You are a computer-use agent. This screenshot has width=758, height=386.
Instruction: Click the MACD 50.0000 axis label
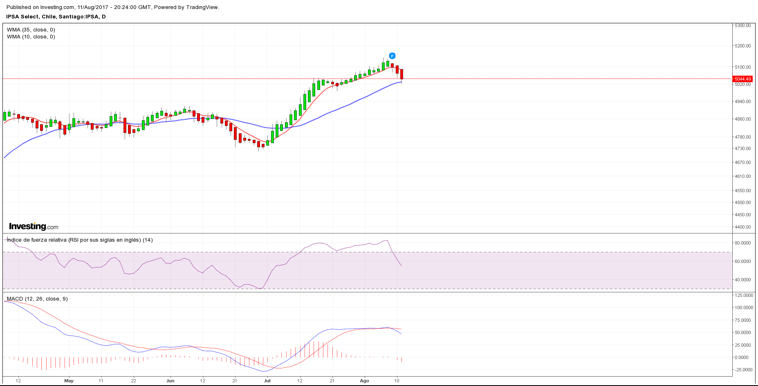point(743,332)
